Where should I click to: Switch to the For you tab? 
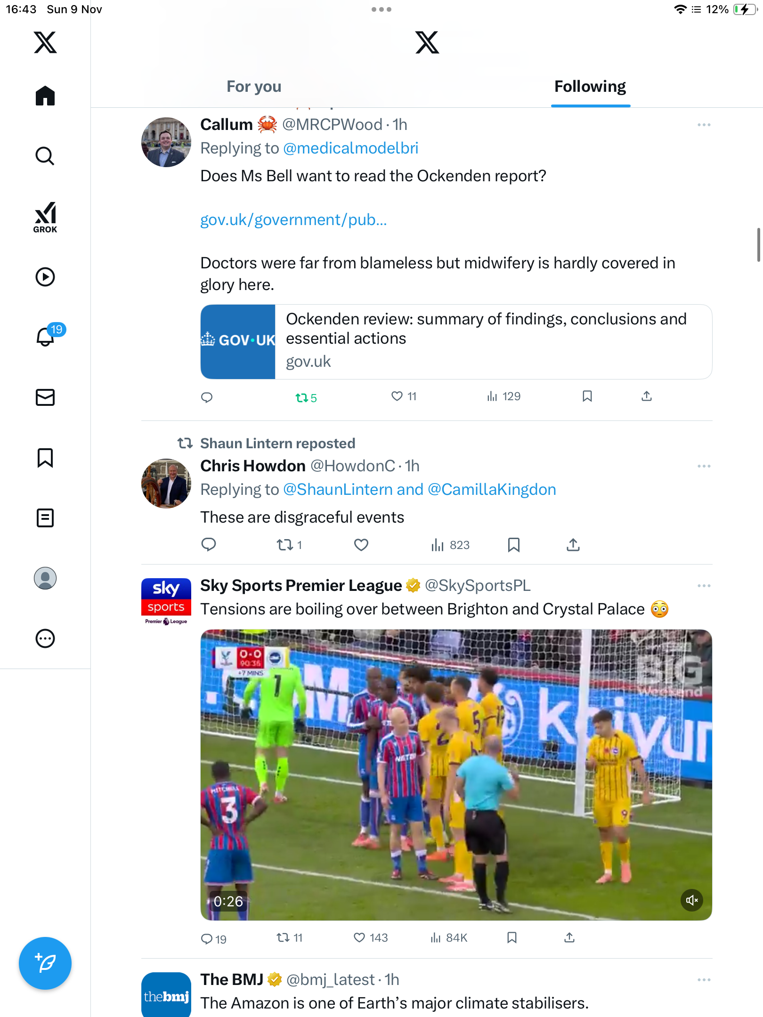pos(254,87)
